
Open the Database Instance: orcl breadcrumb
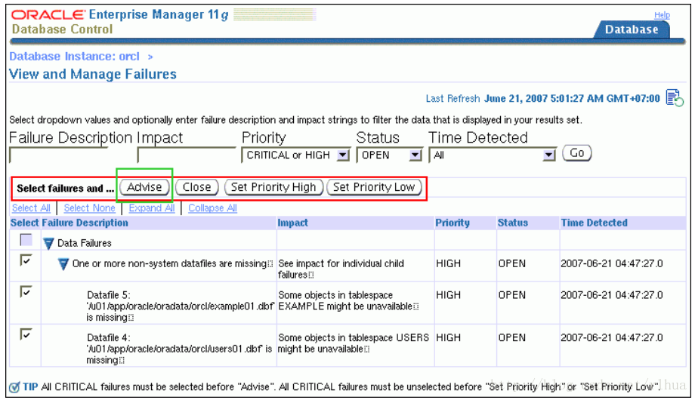(x=75, y=57)
